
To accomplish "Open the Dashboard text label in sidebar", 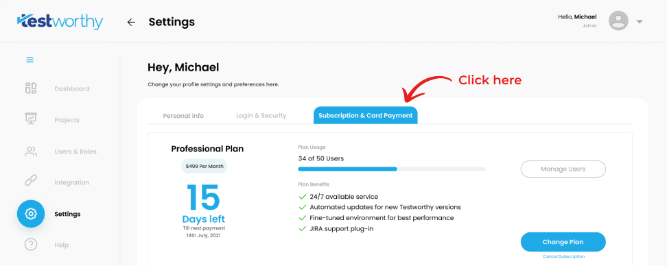I will 72,89.
